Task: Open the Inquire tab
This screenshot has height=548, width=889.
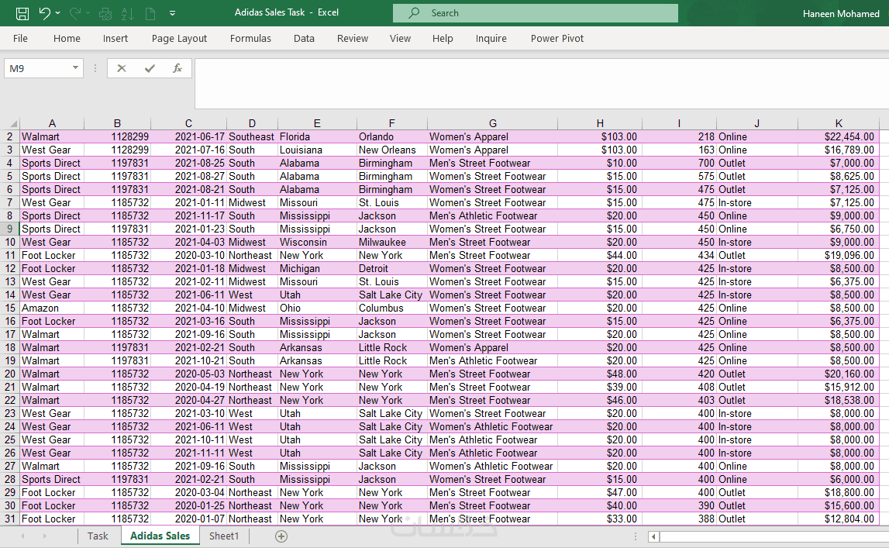Action: coord(491,39)
